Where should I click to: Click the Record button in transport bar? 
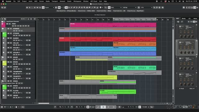[113, 107]
